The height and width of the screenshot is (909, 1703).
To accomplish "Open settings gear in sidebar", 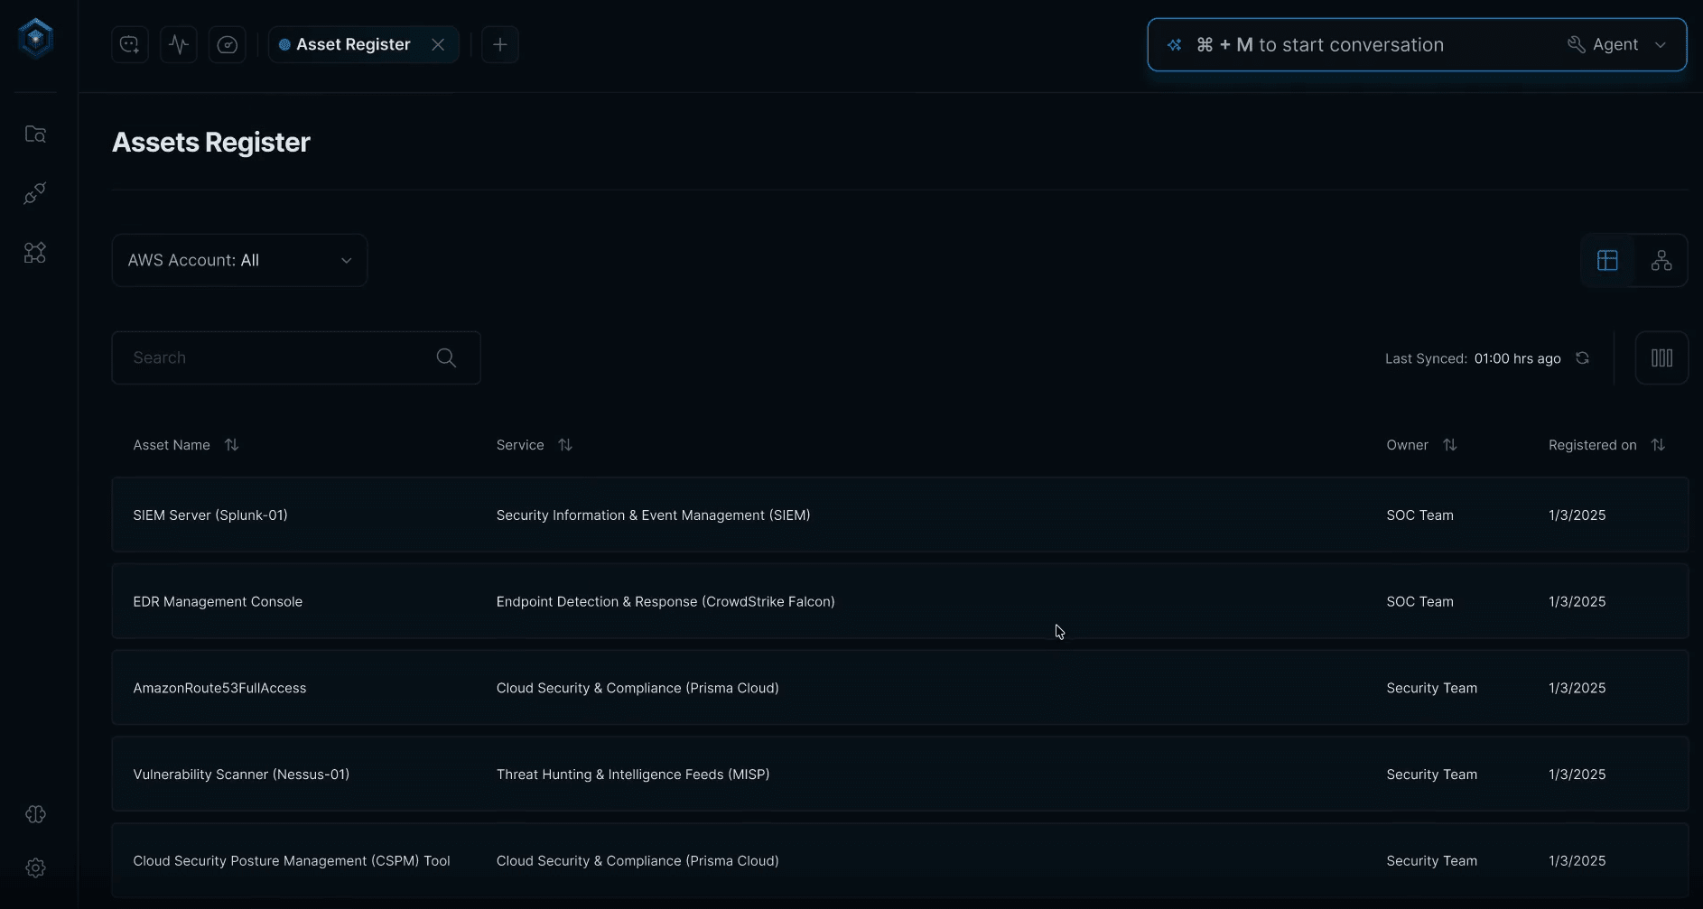I will [35, 867].
